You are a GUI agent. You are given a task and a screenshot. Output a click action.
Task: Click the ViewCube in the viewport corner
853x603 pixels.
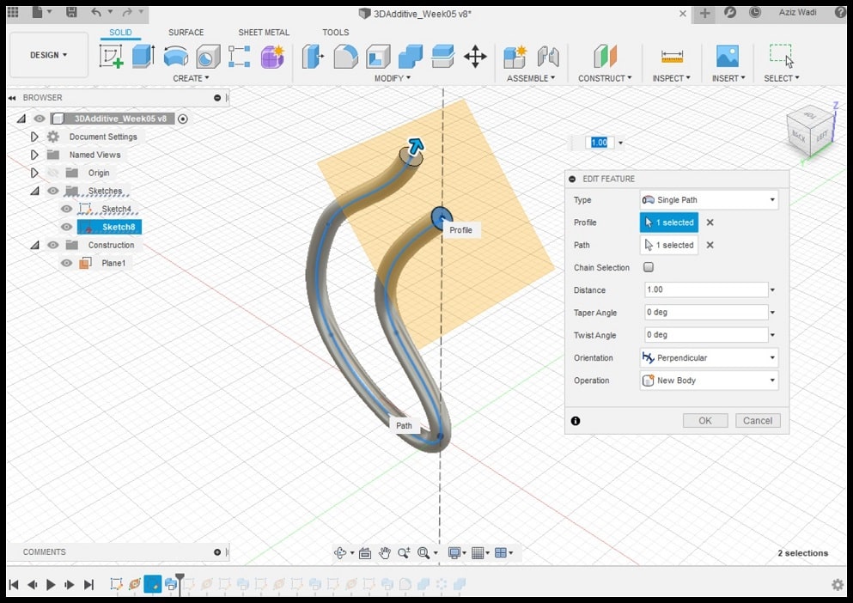[809, 131]
